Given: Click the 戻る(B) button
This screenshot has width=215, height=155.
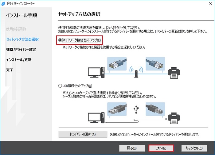Looking at the screenshot, I should (x=132, y=148).
